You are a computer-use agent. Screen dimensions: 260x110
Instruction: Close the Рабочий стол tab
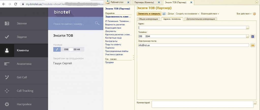(x=128, y=2)
